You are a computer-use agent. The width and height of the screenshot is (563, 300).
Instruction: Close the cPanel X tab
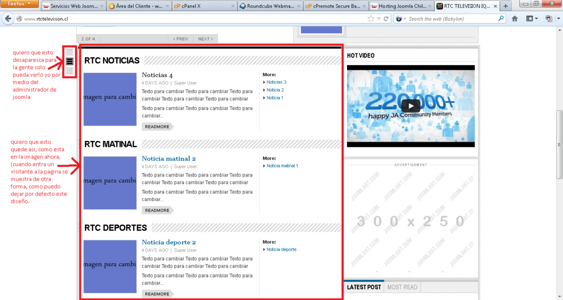233,6
